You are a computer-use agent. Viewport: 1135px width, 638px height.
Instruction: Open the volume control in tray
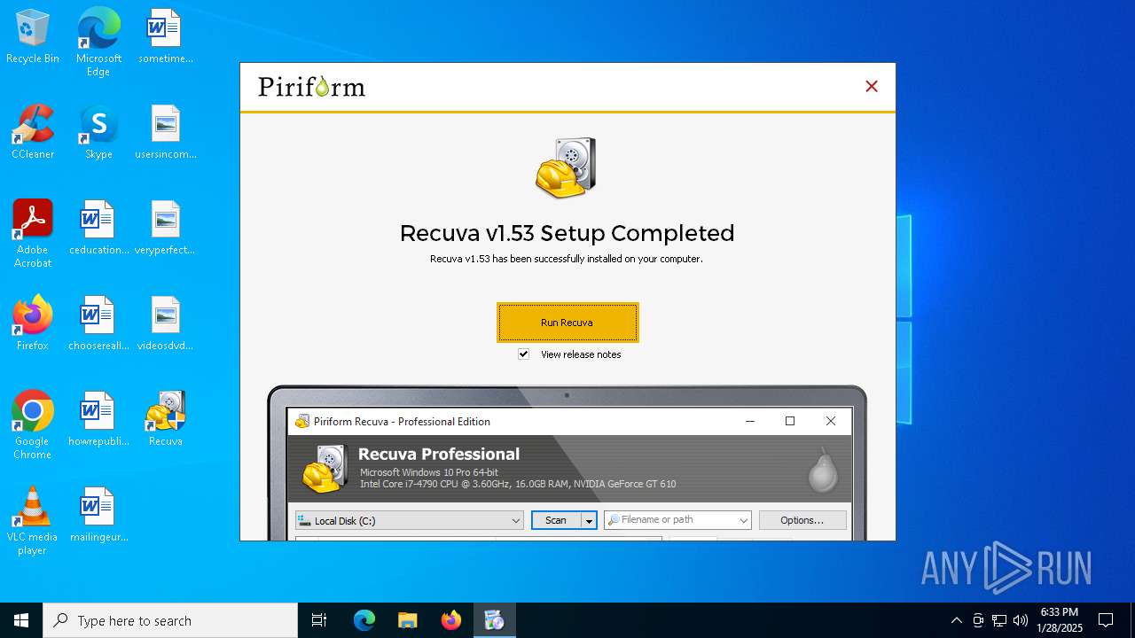(x=1021, y=620)
